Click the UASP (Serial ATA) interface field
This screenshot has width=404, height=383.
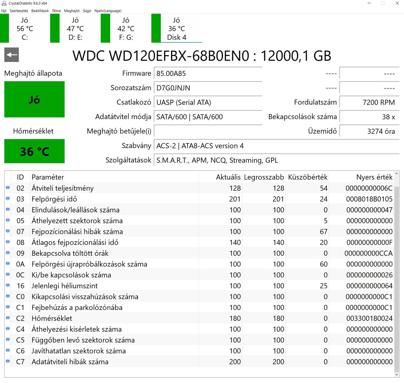click(x=208, y=102)
